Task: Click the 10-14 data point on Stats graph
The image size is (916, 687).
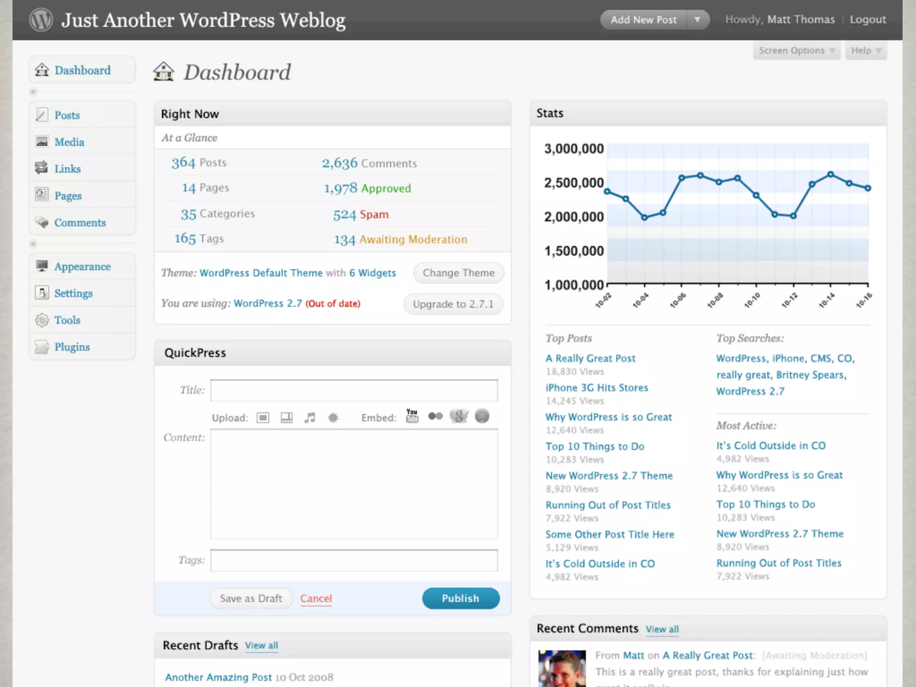Action: click(x=830, y=174)
